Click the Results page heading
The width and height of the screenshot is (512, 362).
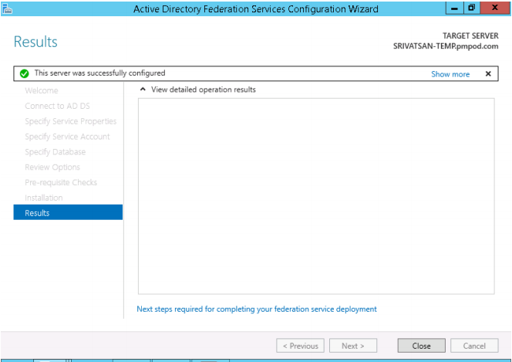(35, 42)
